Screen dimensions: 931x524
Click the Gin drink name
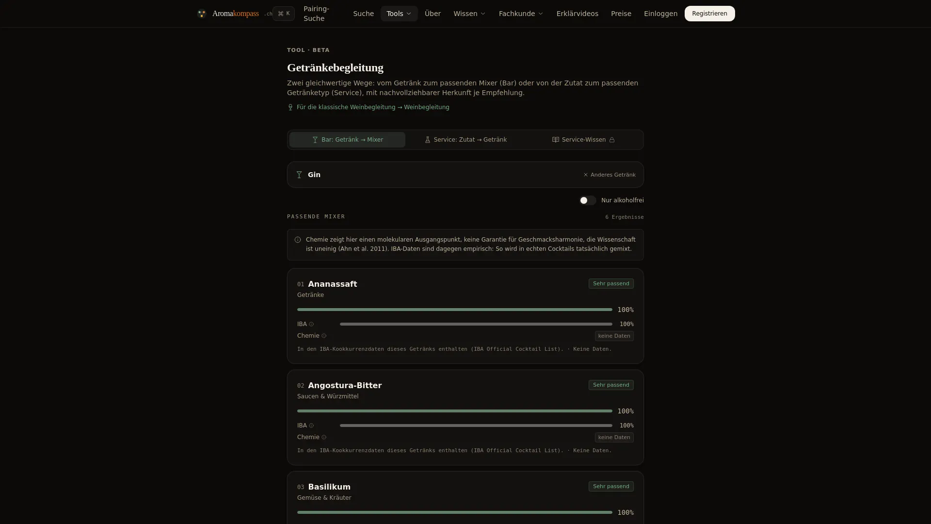click(314, 175)
